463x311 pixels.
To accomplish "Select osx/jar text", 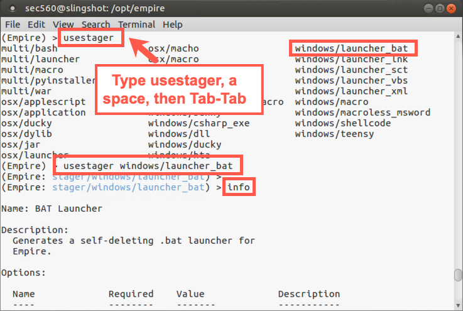I will (x=21, y=145).
